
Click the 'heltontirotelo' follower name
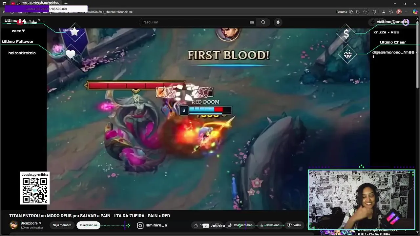[x=22, y=53]
